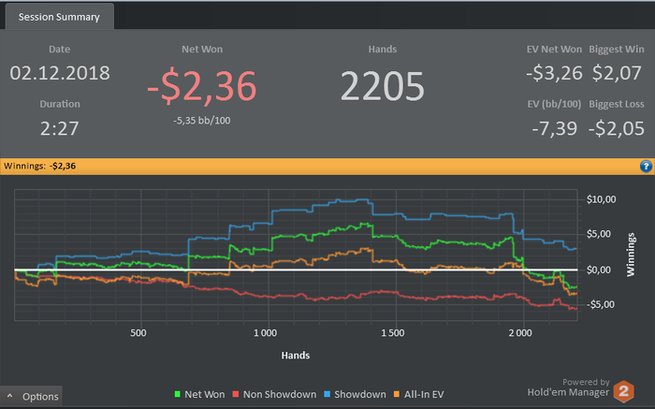The width and height of the screenshot is (655, 409).
Task: Toggle the red Non Showdown legend swatch
Action: click(x=236, y=394)
